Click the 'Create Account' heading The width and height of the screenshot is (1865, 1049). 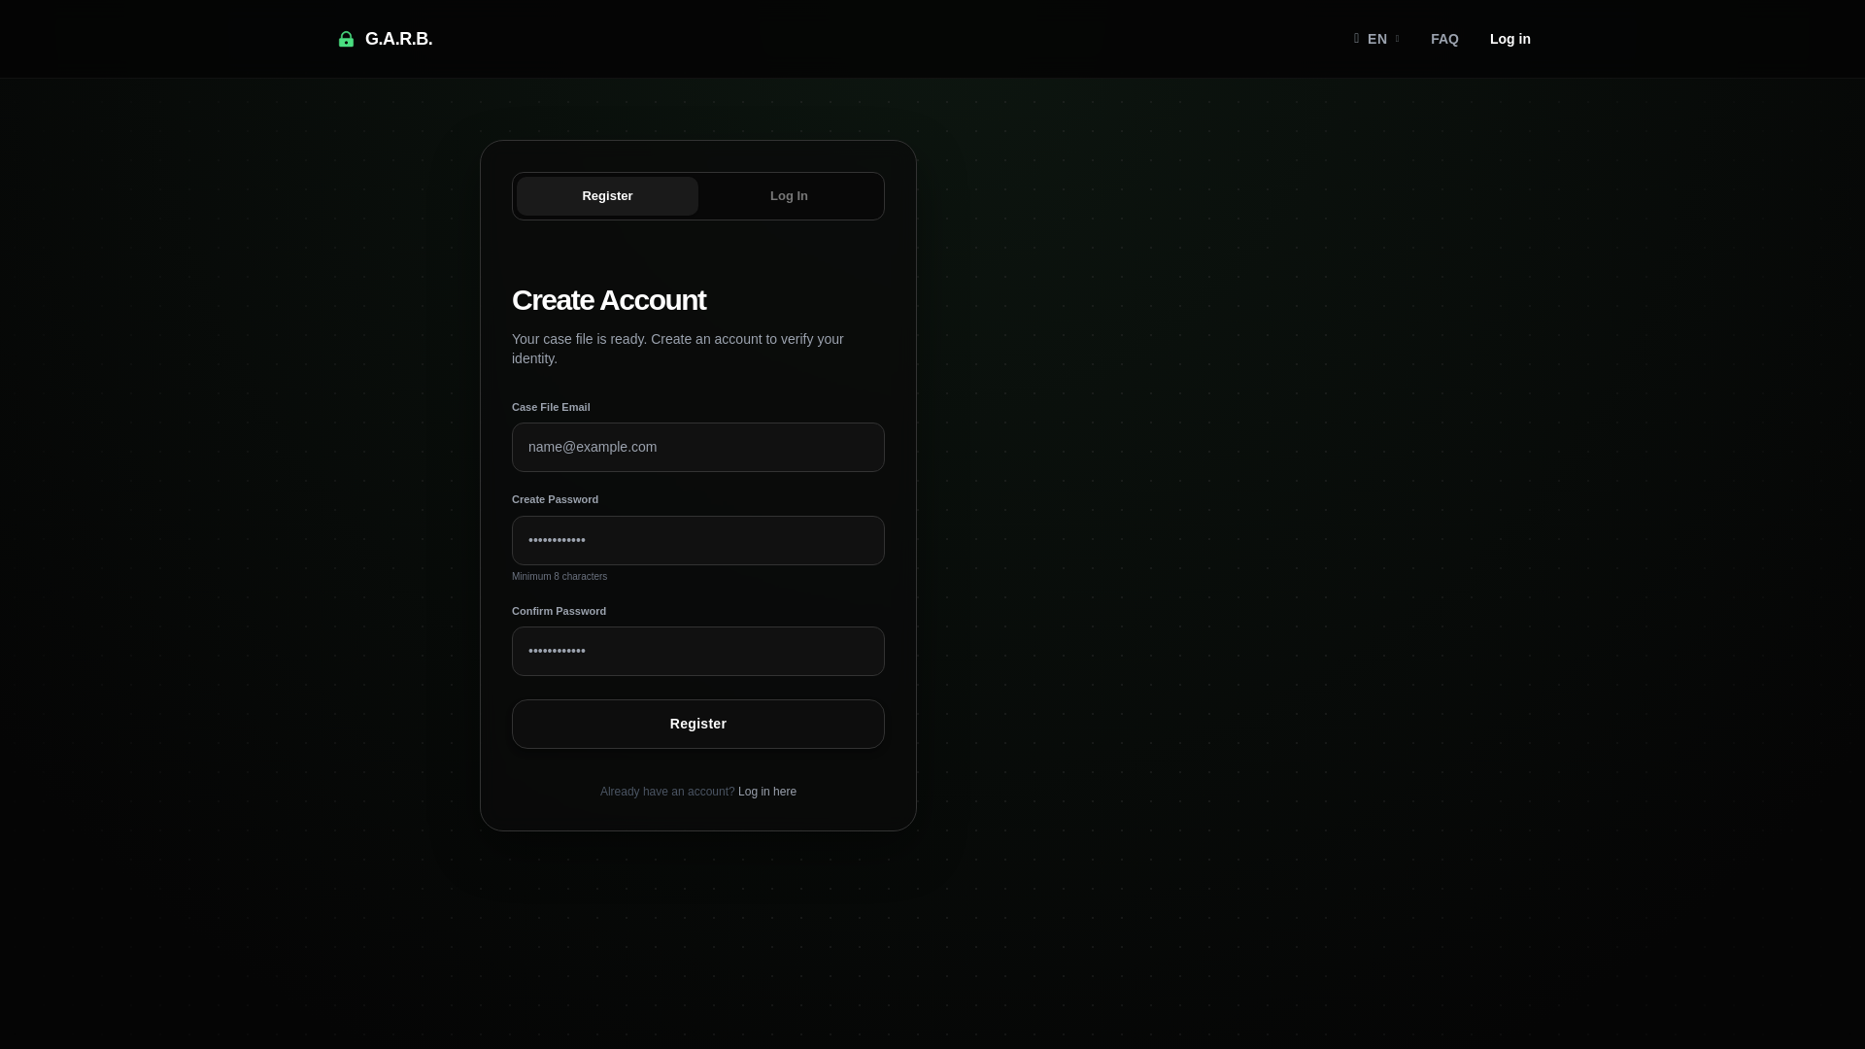pyautogui.click(x=609, y=300)
